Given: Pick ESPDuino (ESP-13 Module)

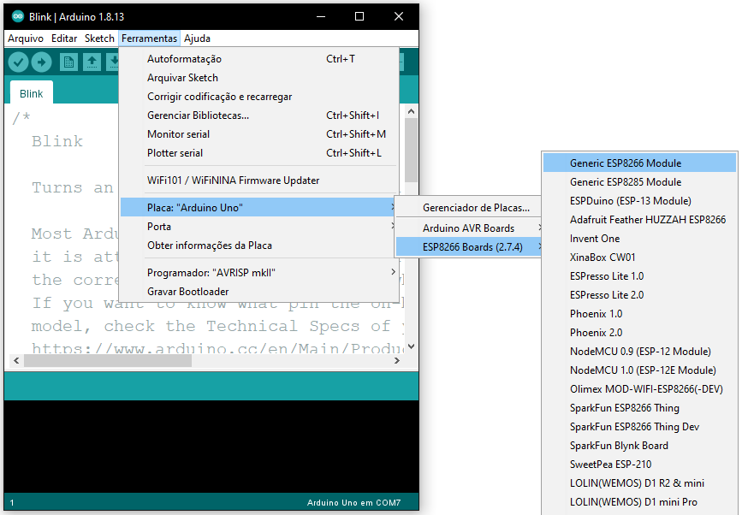Looking at the screenshot, I should click(640, 201).
